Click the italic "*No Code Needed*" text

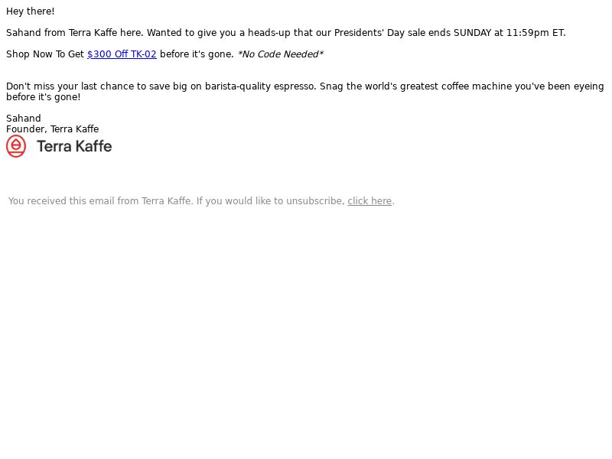[x=280, y=54]
